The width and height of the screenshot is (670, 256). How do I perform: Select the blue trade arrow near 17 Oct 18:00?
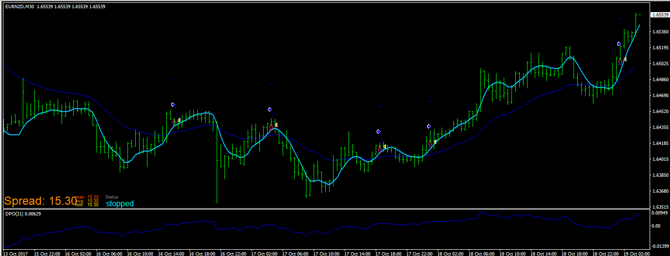pyautogui.click(x=379, y=131)
